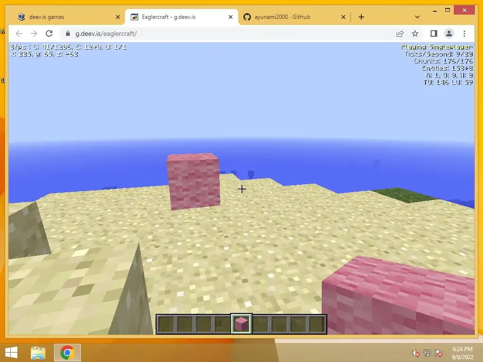Bookmark this page with star
Screen dimensions: 483x362
(415, 33)
